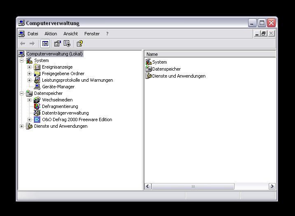Collapse the Datenspeicher tree node
This screenshot has height=216, width=295.
click(22, 93)
